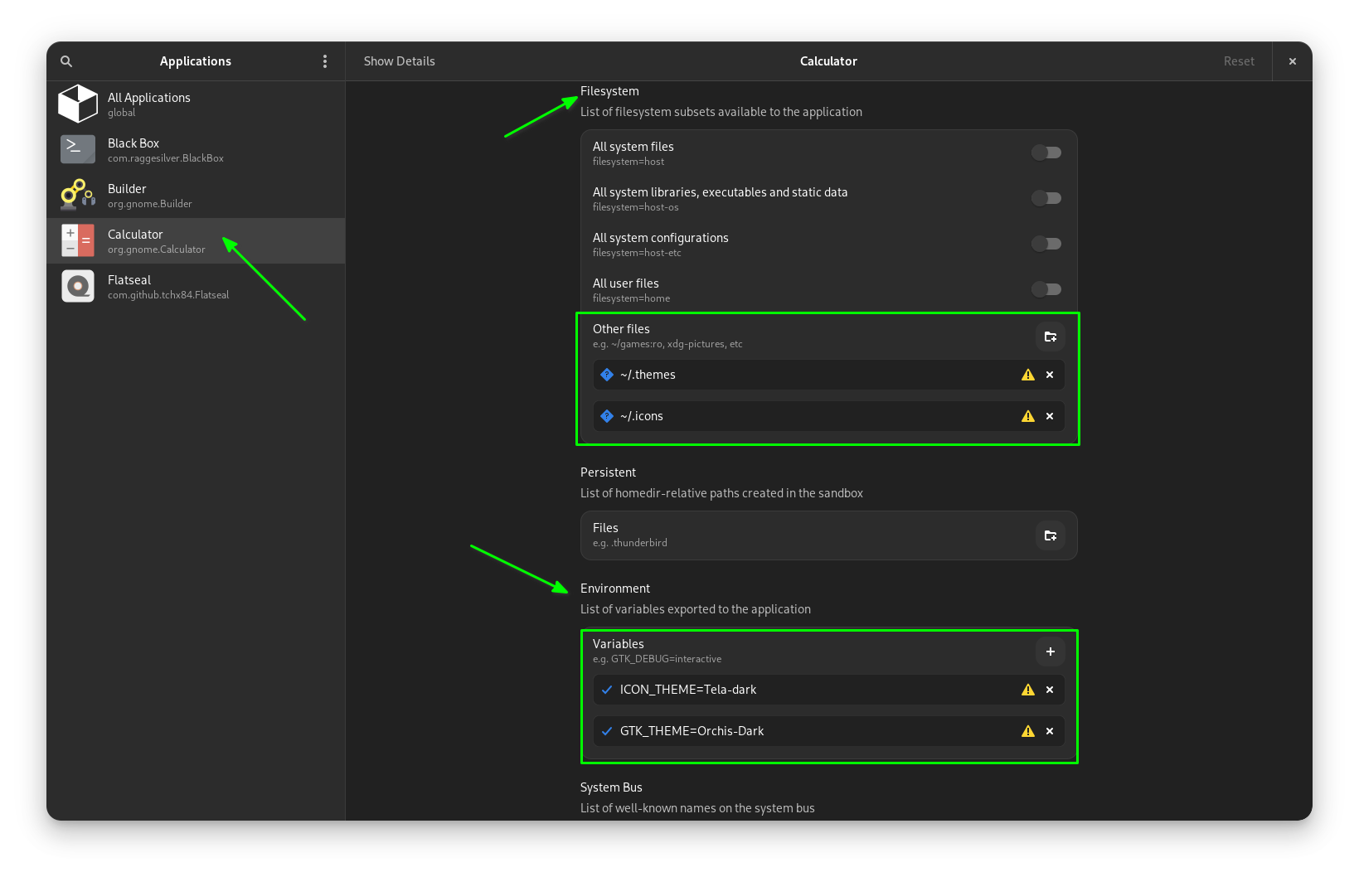
Task: Edit the ICON_THEME=Tela-dark variable field
Action: pos(829,690)
